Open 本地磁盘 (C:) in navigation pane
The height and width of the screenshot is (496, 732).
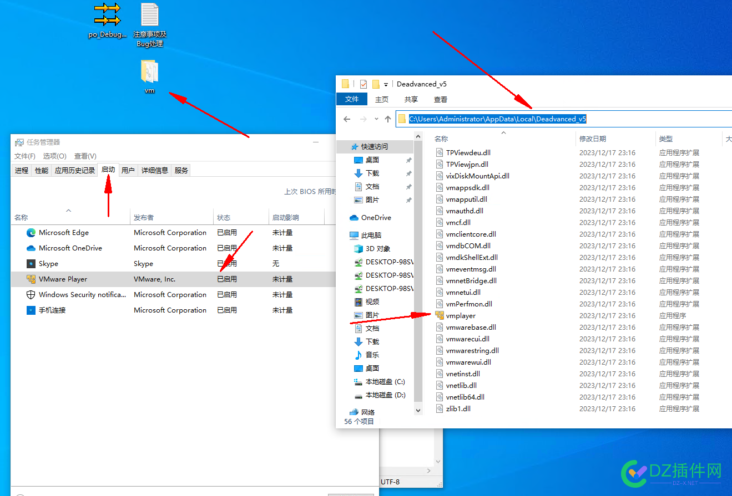380,382
